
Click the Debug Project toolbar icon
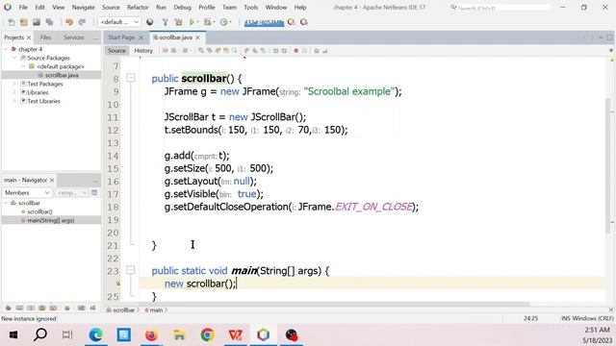(x=207, y=22)
